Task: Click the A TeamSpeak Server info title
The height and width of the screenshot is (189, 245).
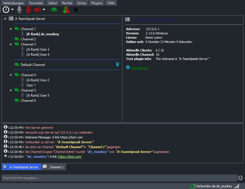Action: (153, 20)
